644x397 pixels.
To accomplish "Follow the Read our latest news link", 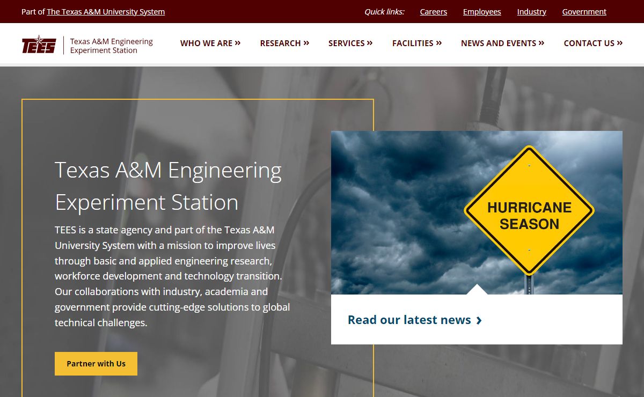I will pos(415,320).
